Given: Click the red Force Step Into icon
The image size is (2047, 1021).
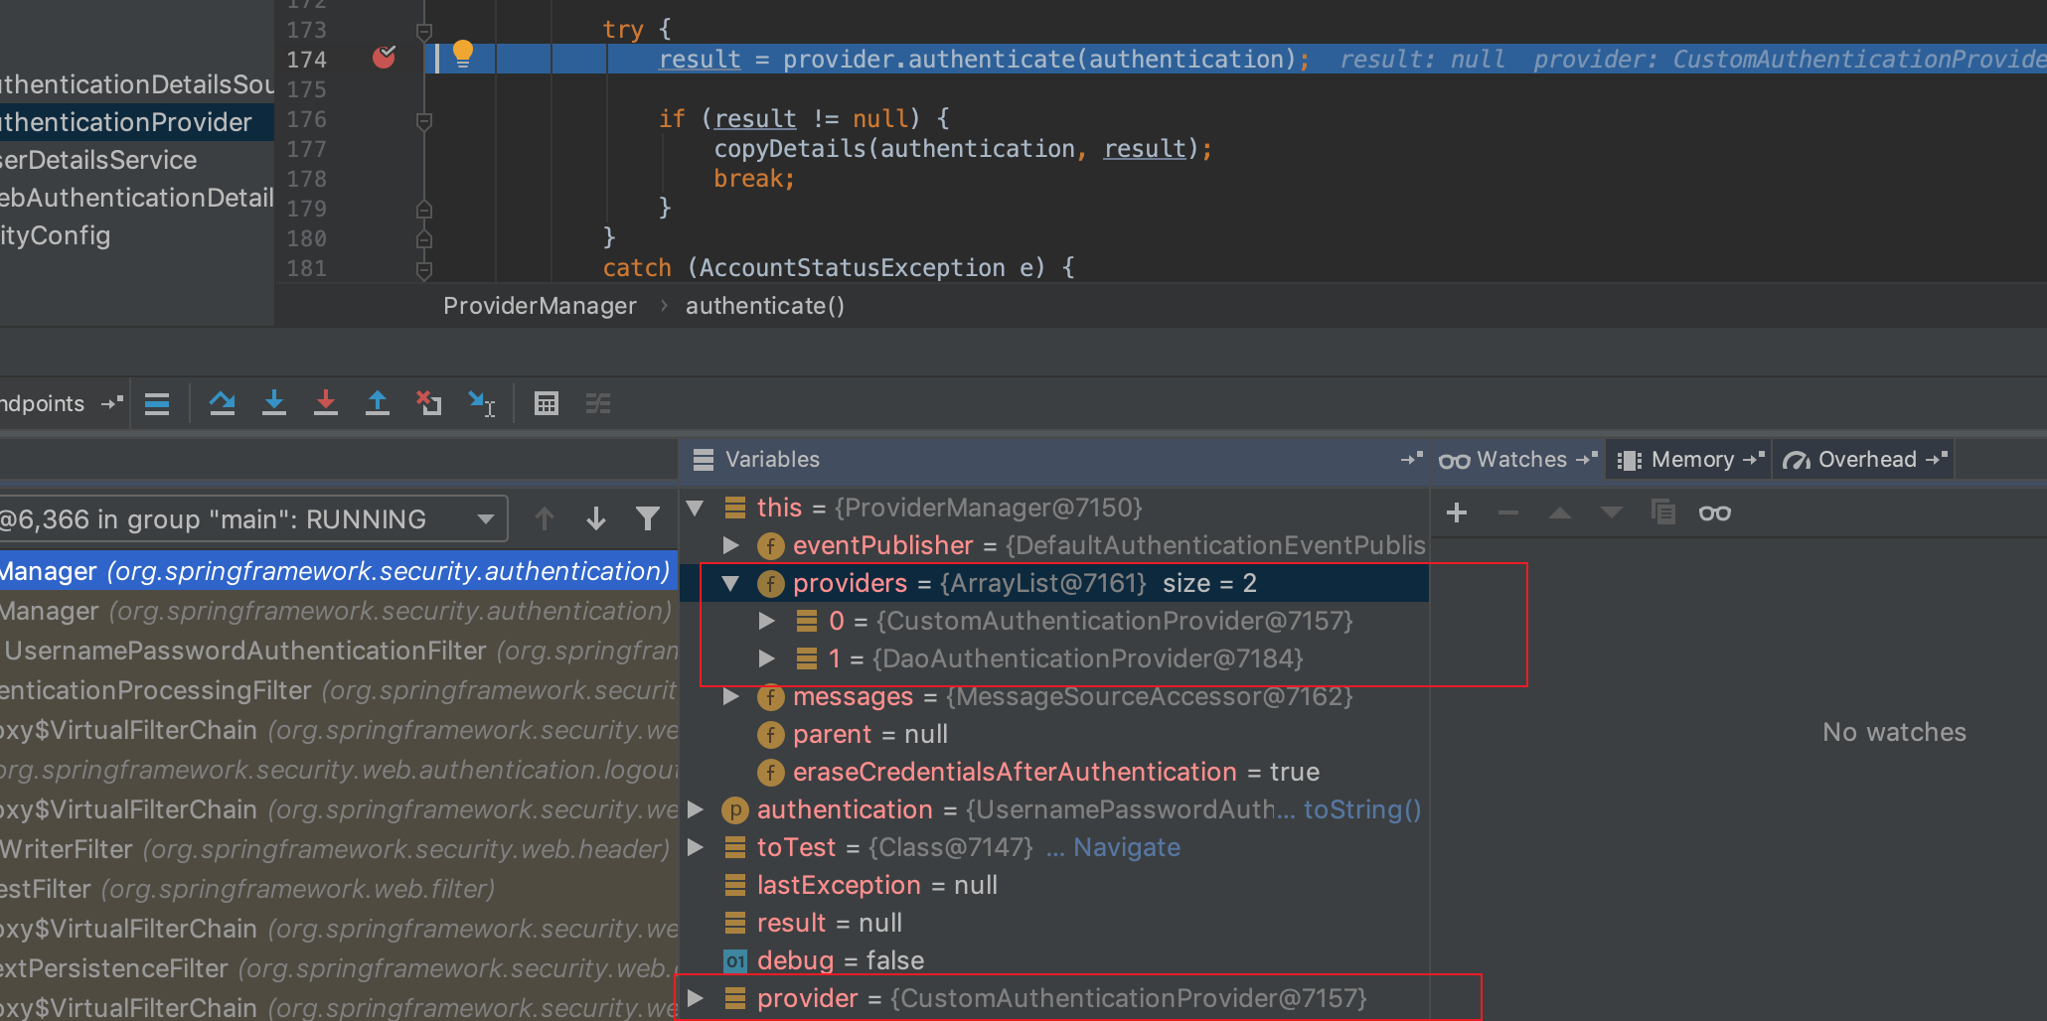Looking at the screenshot, I should point(326,403).
